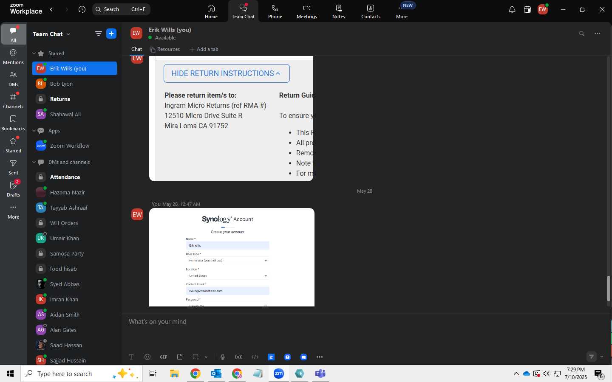612x382 pixels.
Task: Record an audio message
Action: (223, 357)
